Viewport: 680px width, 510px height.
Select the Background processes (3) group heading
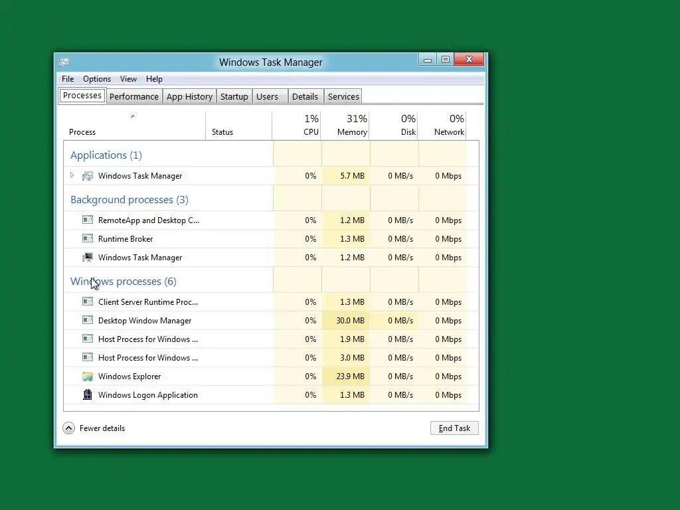click(129, 199)
